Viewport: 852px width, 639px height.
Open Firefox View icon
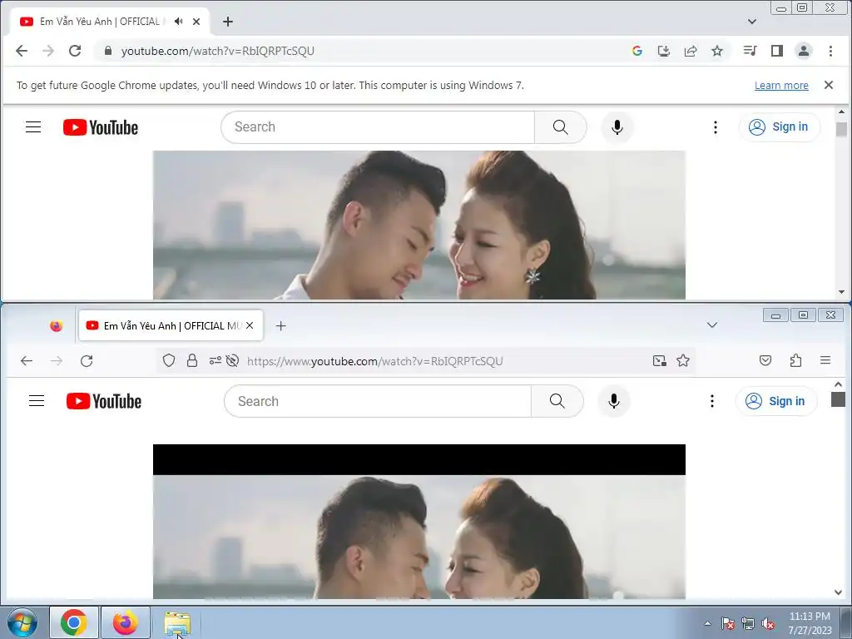56,325
